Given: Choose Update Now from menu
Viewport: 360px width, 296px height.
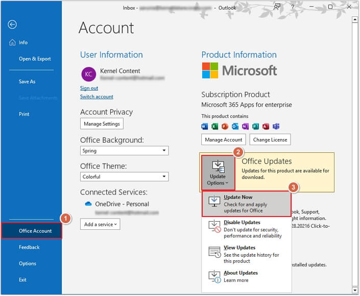Looking at the screenshot, I should 246,204.
